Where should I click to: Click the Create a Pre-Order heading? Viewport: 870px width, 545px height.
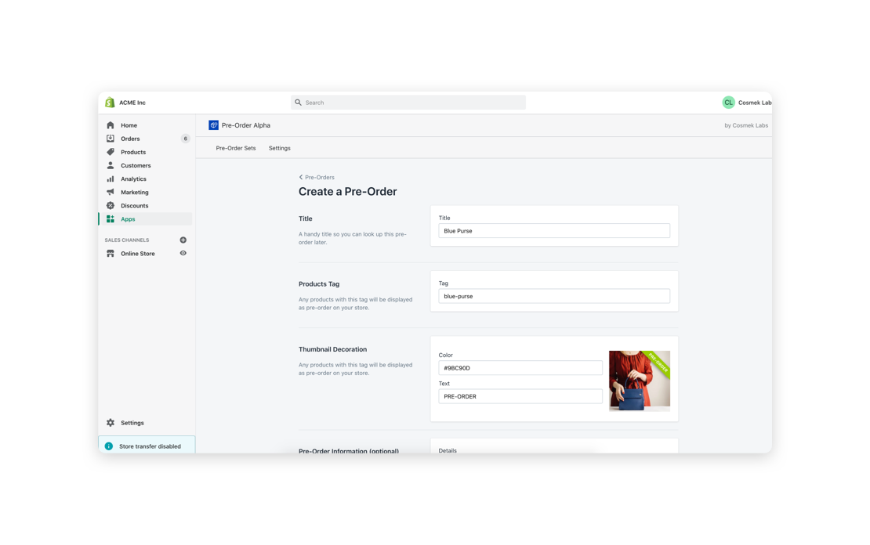[348, 191]
